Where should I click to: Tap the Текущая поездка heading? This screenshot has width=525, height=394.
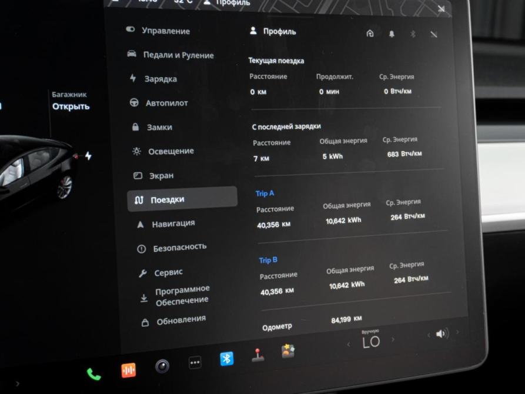(276, 61)
